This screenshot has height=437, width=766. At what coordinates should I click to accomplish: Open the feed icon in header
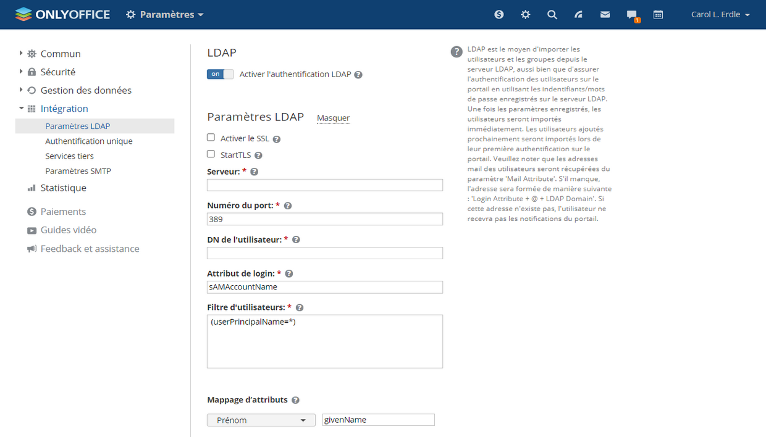coord(579,14)
